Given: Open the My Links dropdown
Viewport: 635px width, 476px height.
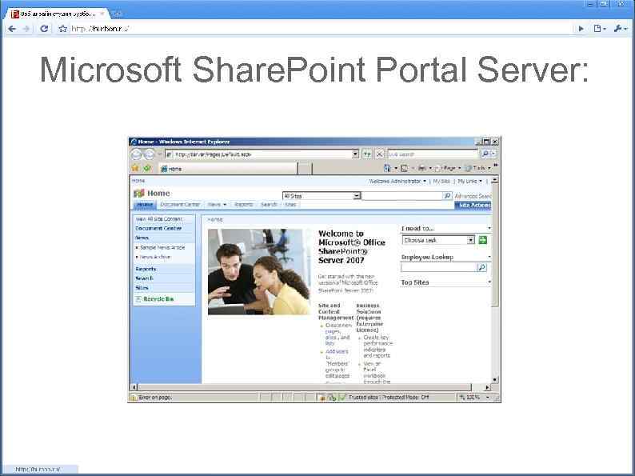Looking at the screenshot, I should 469,182.
